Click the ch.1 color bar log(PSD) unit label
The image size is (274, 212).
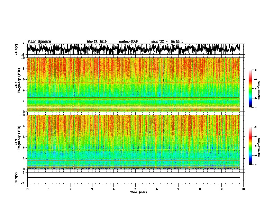(x=259, y=90)
